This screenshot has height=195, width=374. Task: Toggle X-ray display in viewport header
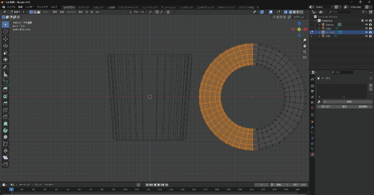(x=286, y=12)
